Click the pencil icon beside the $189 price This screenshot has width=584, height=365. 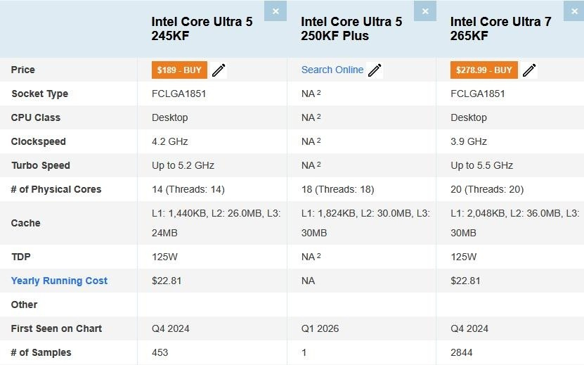tap(219, 70)
